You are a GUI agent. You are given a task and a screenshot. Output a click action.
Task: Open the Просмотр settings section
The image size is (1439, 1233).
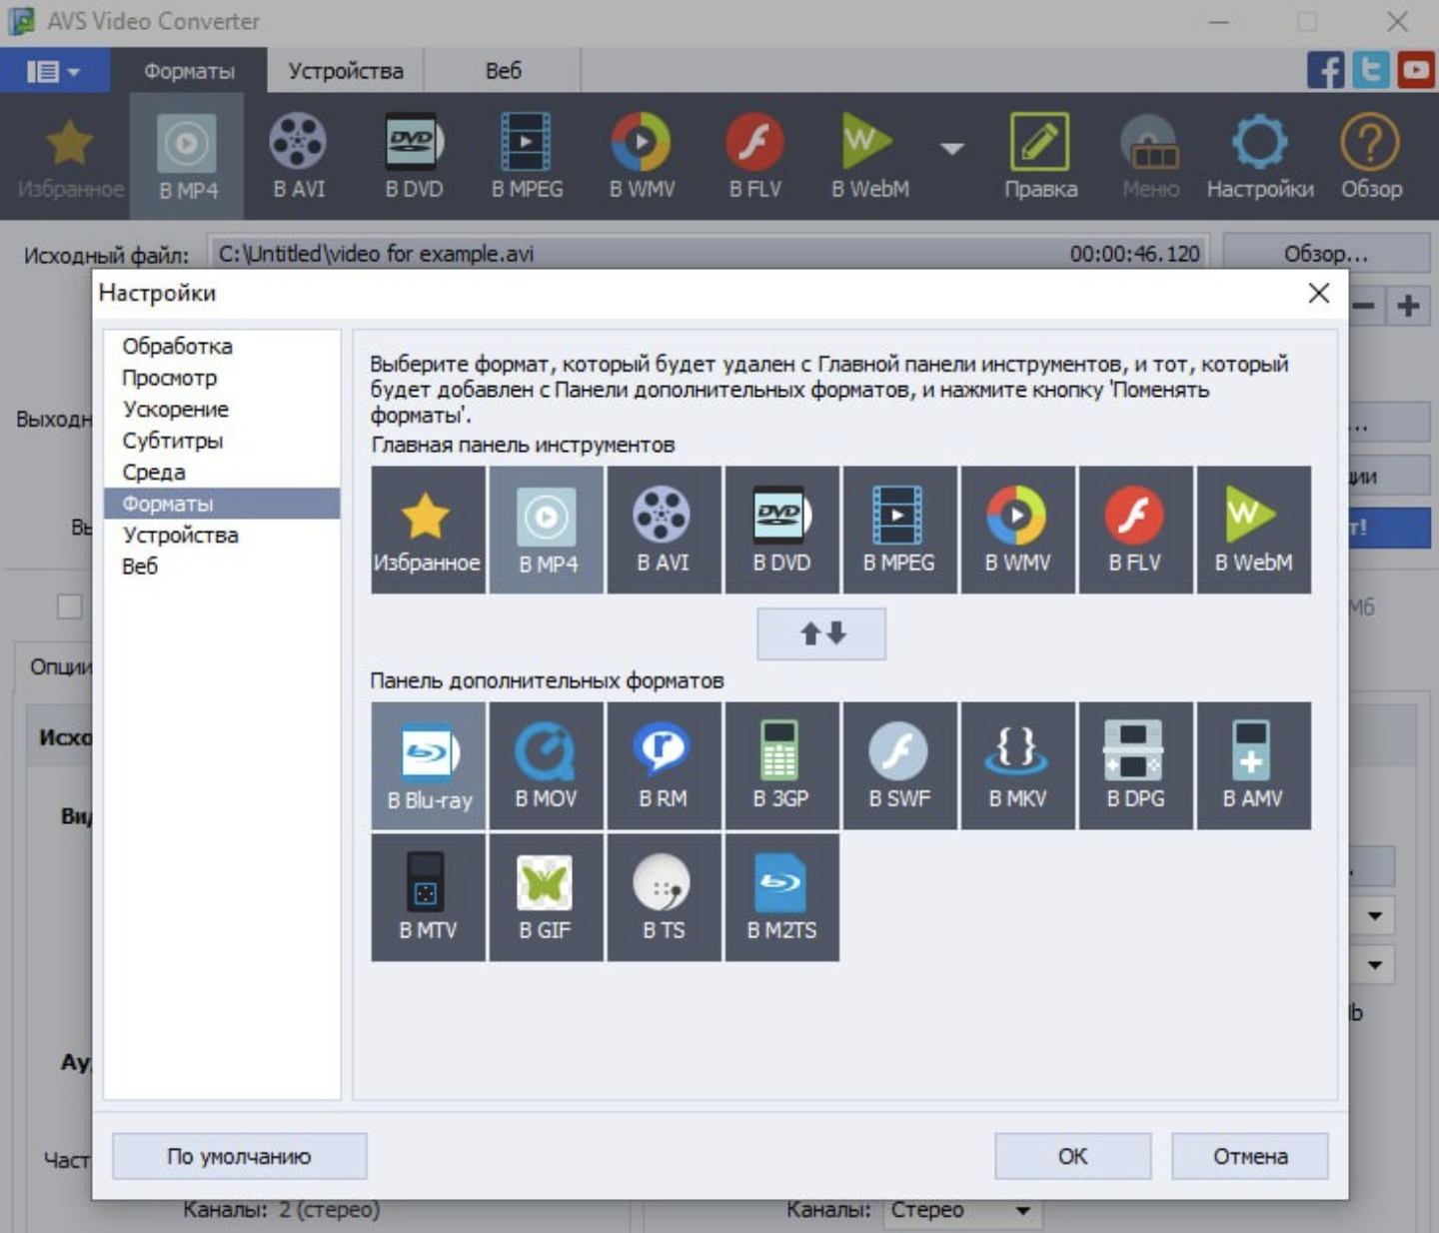coord(222,378)
